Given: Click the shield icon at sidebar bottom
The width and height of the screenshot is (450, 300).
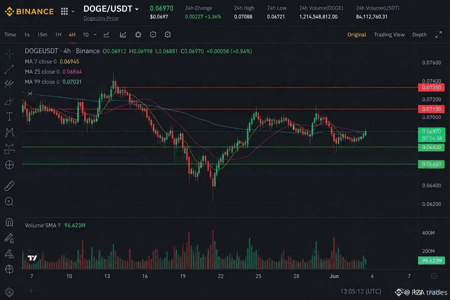Looking at the screenshot, I should pyautogui.click(x=9, y=292).
